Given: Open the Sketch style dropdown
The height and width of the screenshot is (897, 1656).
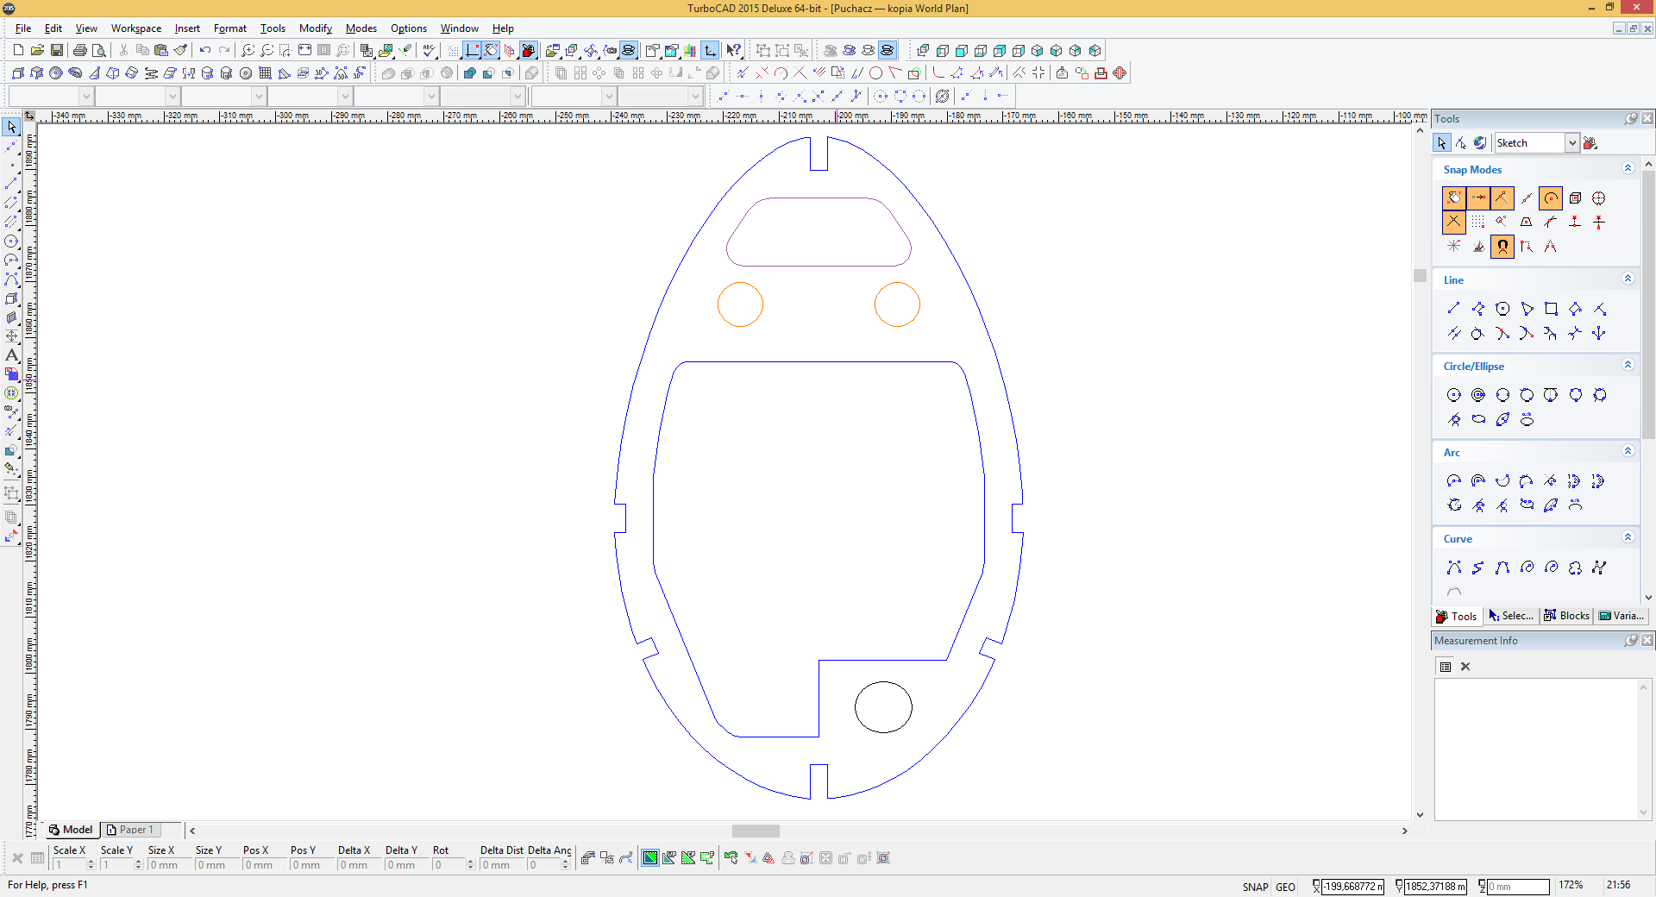Looking at the screenshot, I should (1571, 143).
